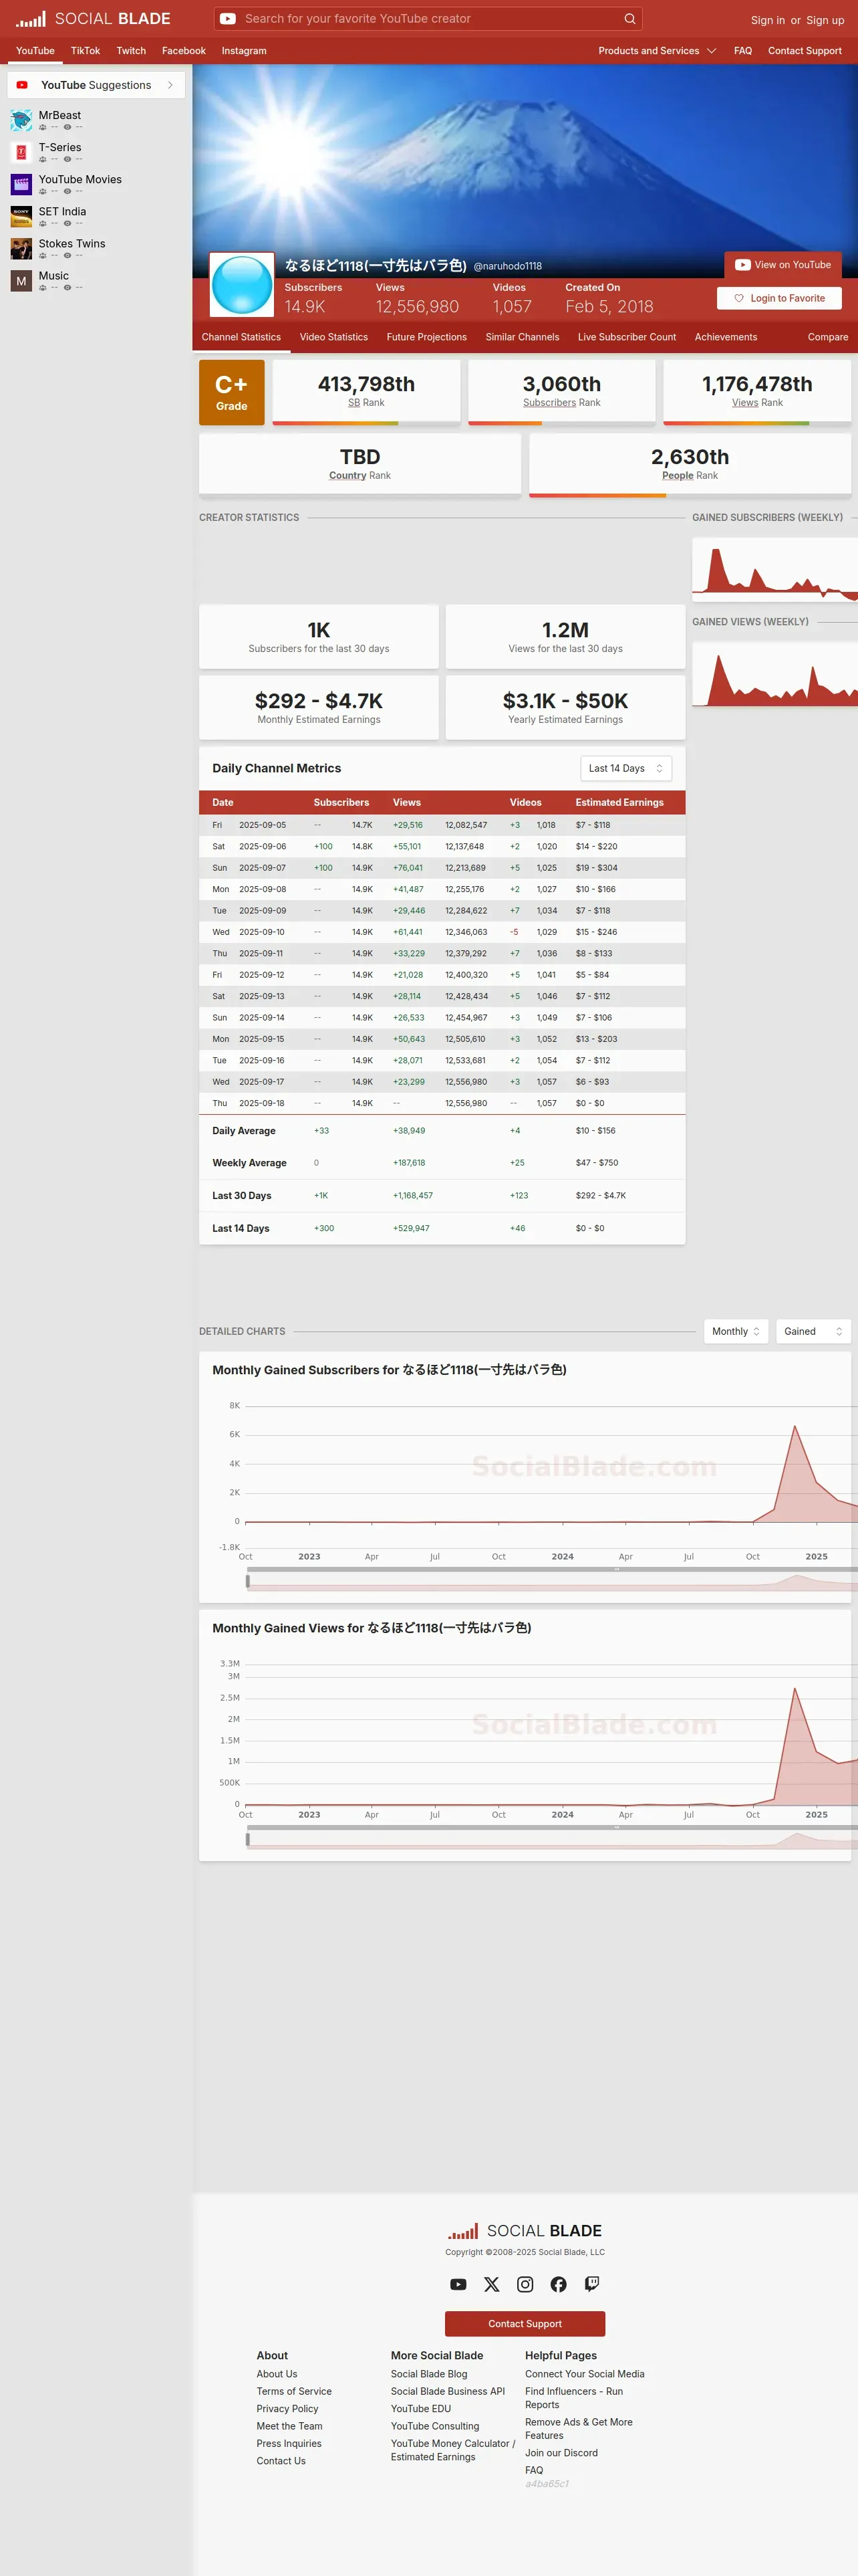
Task: Open the Similar Channels tab
Action: (x=523, y=337)
